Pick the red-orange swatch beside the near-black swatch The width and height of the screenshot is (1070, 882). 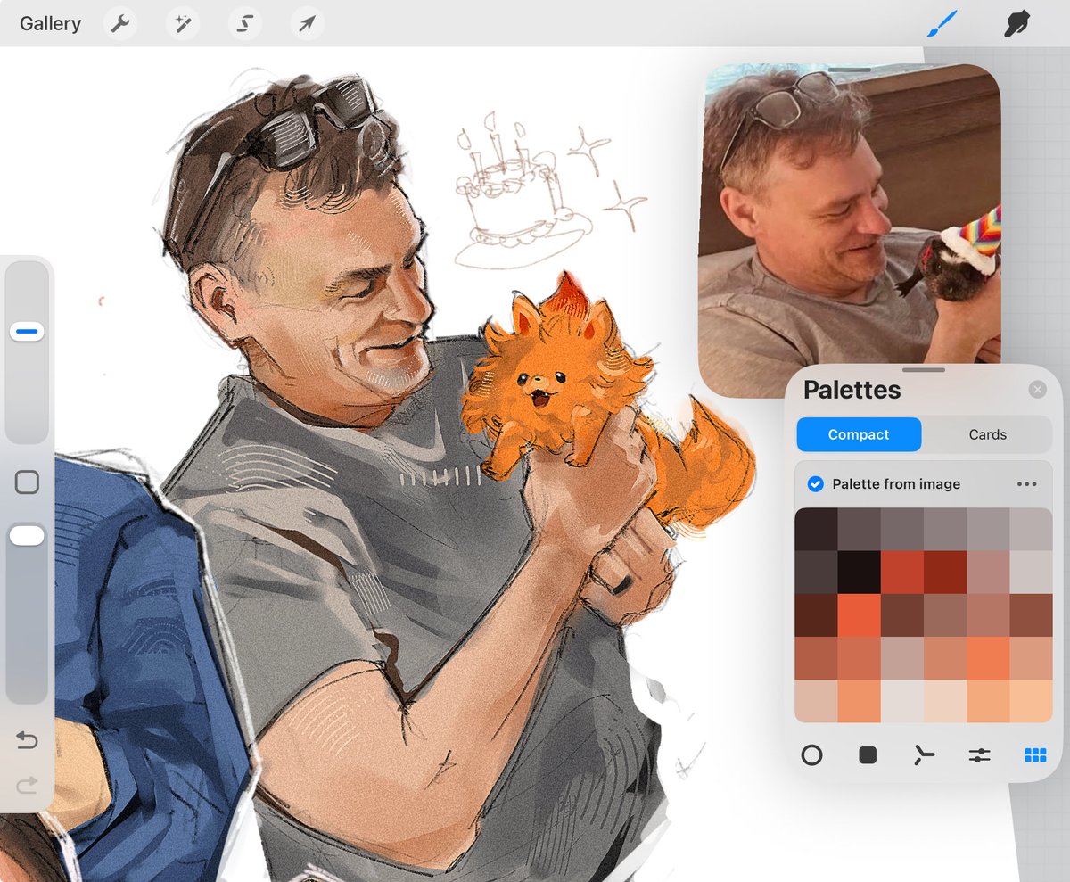[x=901, y=573]
